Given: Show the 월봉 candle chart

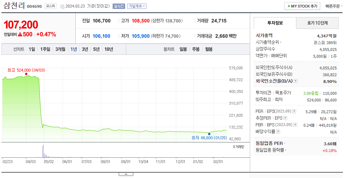Looking at the screenshot, I should (x=209, y=49).
